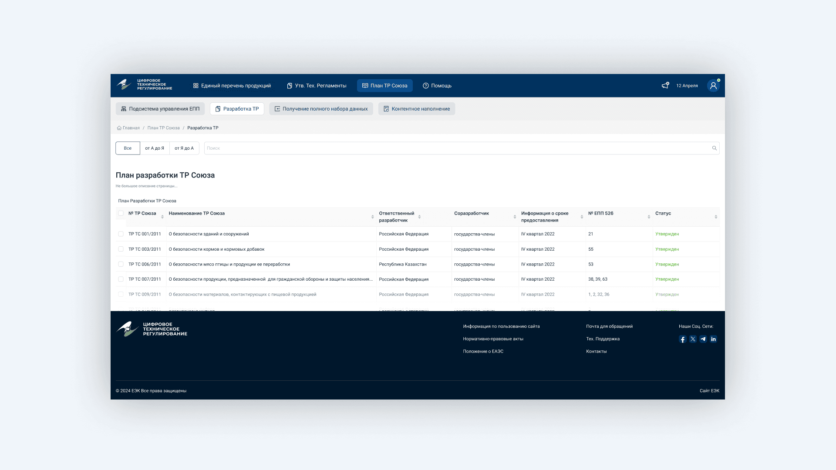Screen dimensions: 836x470
Task: Open Сайт ЕЭК footer link
Action: (709, 391)
